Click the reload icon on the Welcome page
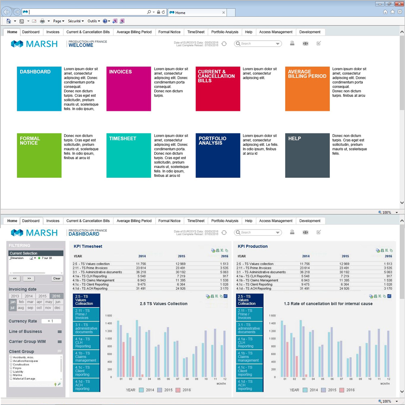Image resolution: width=405 pixels, height=405 pixels. pyautogui.click(x=224, y=44)
